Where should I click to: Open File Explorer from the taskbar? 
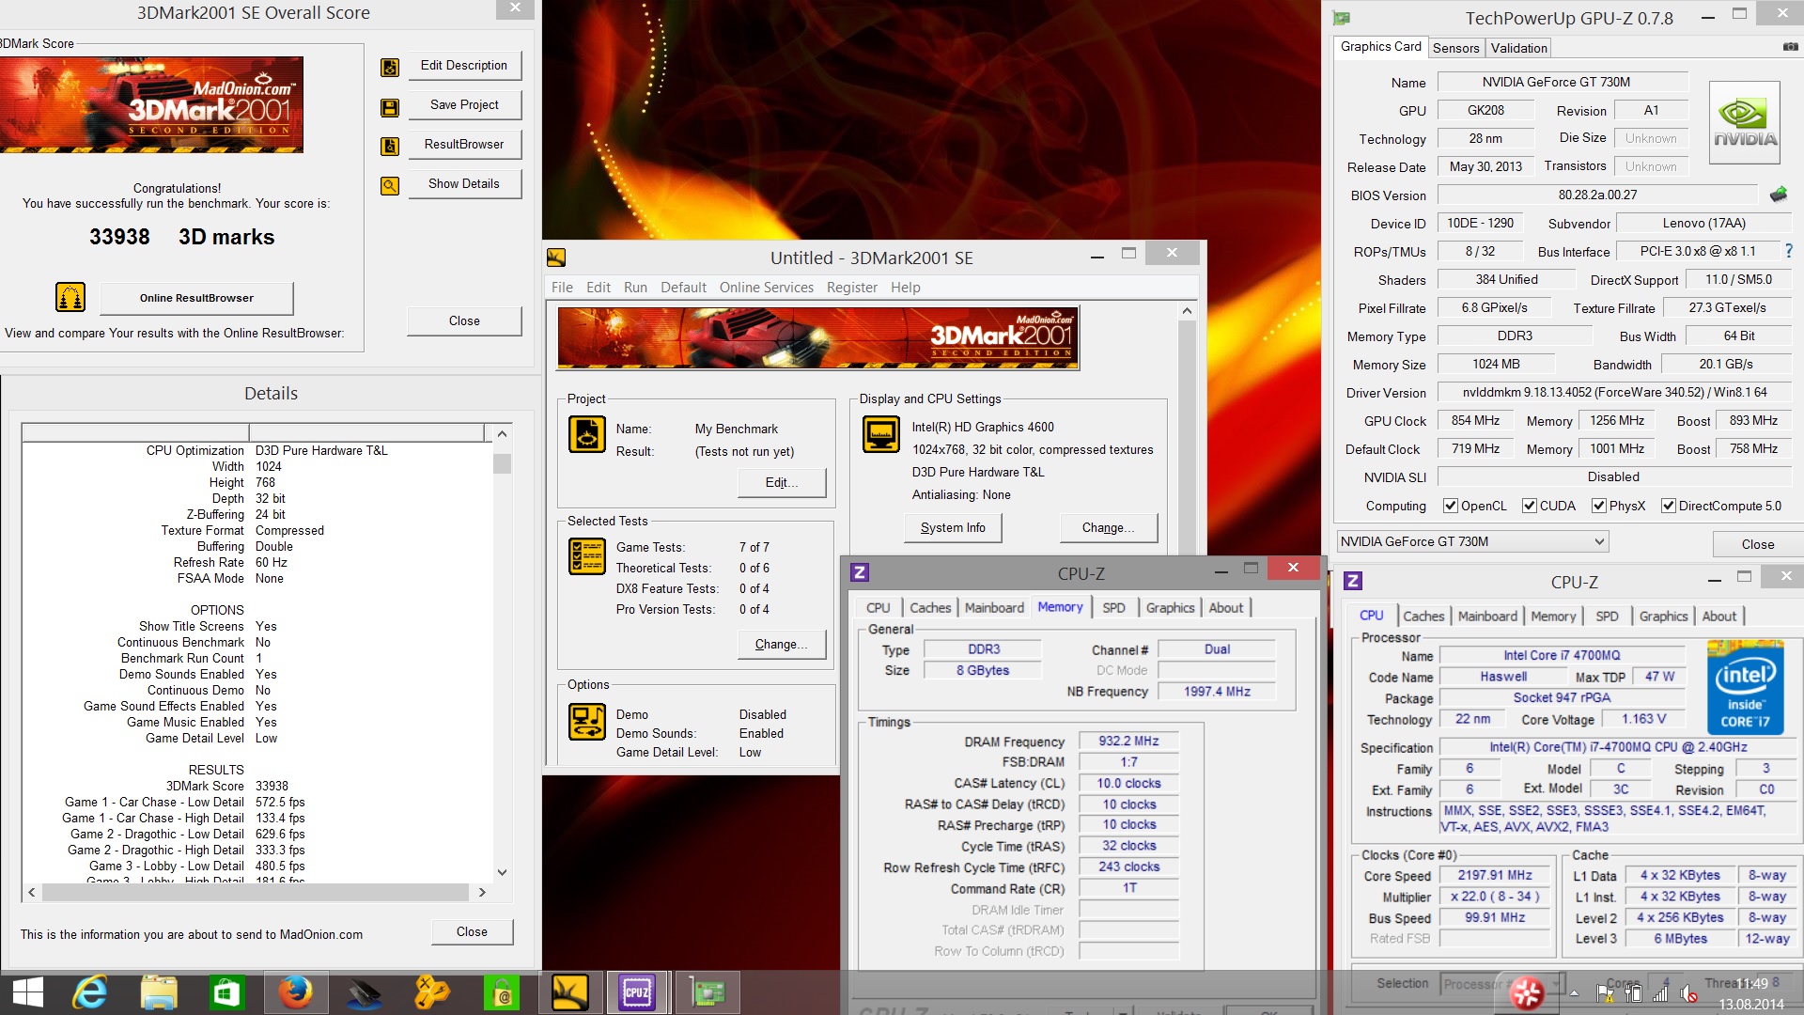click(159, 992)
